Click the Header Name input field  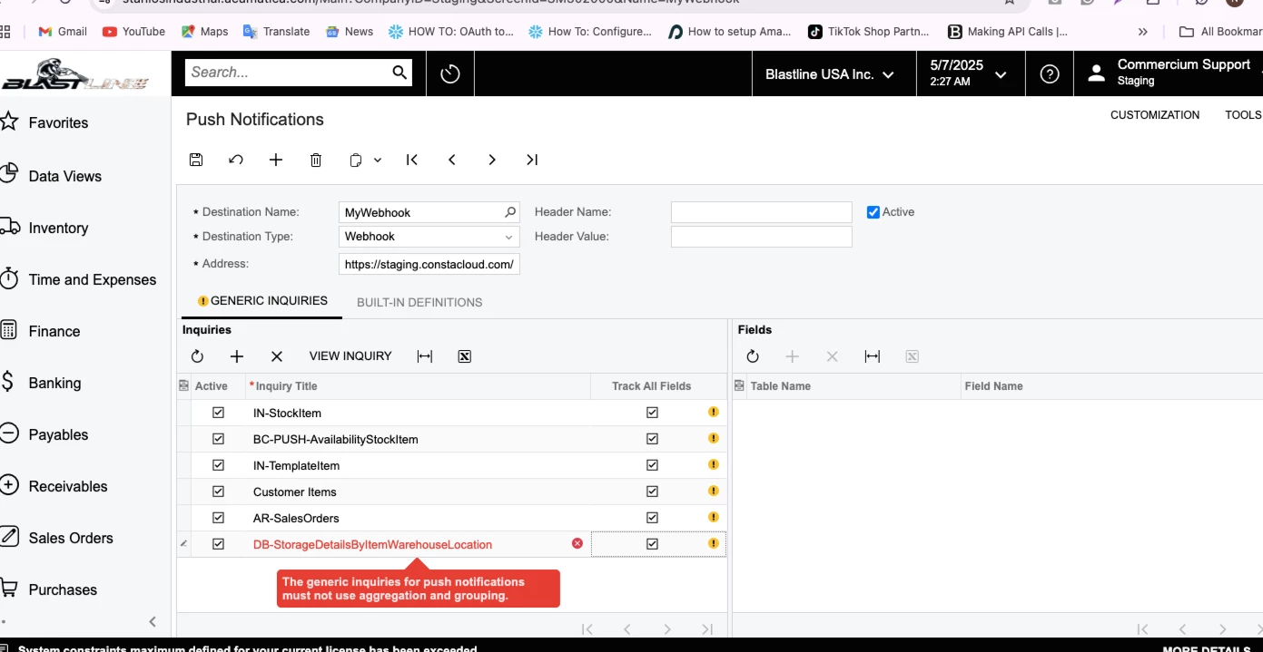tap(761, 212)
